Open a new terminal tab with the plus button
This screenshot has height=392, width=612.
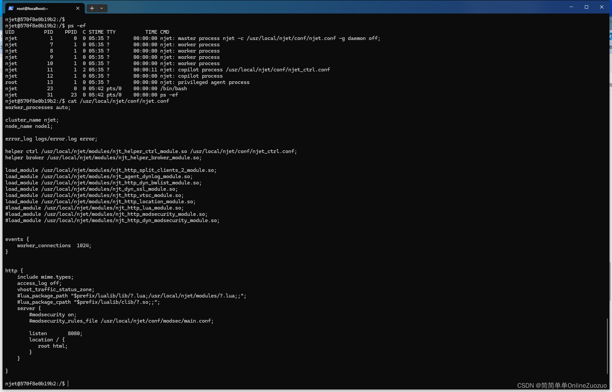[x=92, y=8]
